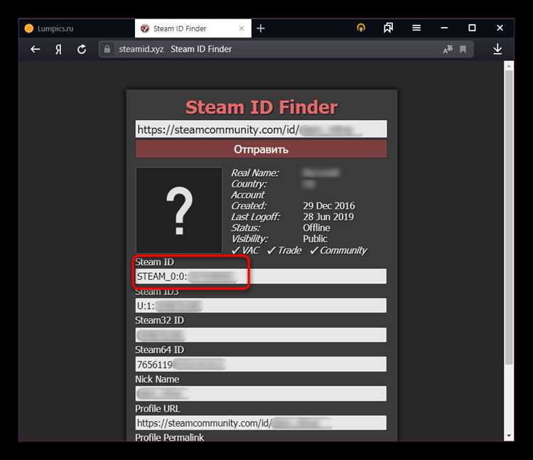Click the scrollbar up arrow
This screenshot has width=533, height=460.
[509, 66]
